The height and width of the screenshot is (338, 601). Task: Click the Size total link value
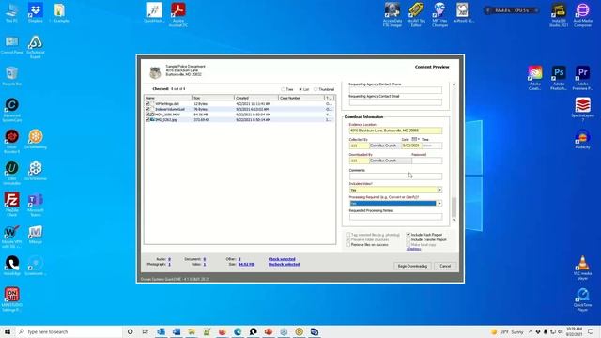coord(246,264)
